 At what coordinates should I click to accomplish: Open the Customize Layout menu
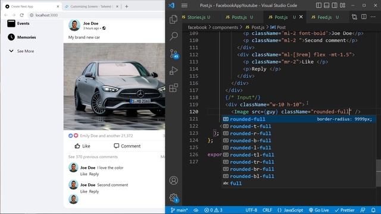click(x=343, y=5)
